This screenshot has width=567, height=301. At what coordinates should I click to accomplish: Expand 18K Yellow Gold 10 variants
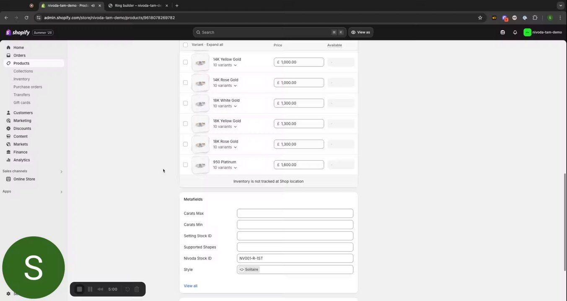[225, 127]
